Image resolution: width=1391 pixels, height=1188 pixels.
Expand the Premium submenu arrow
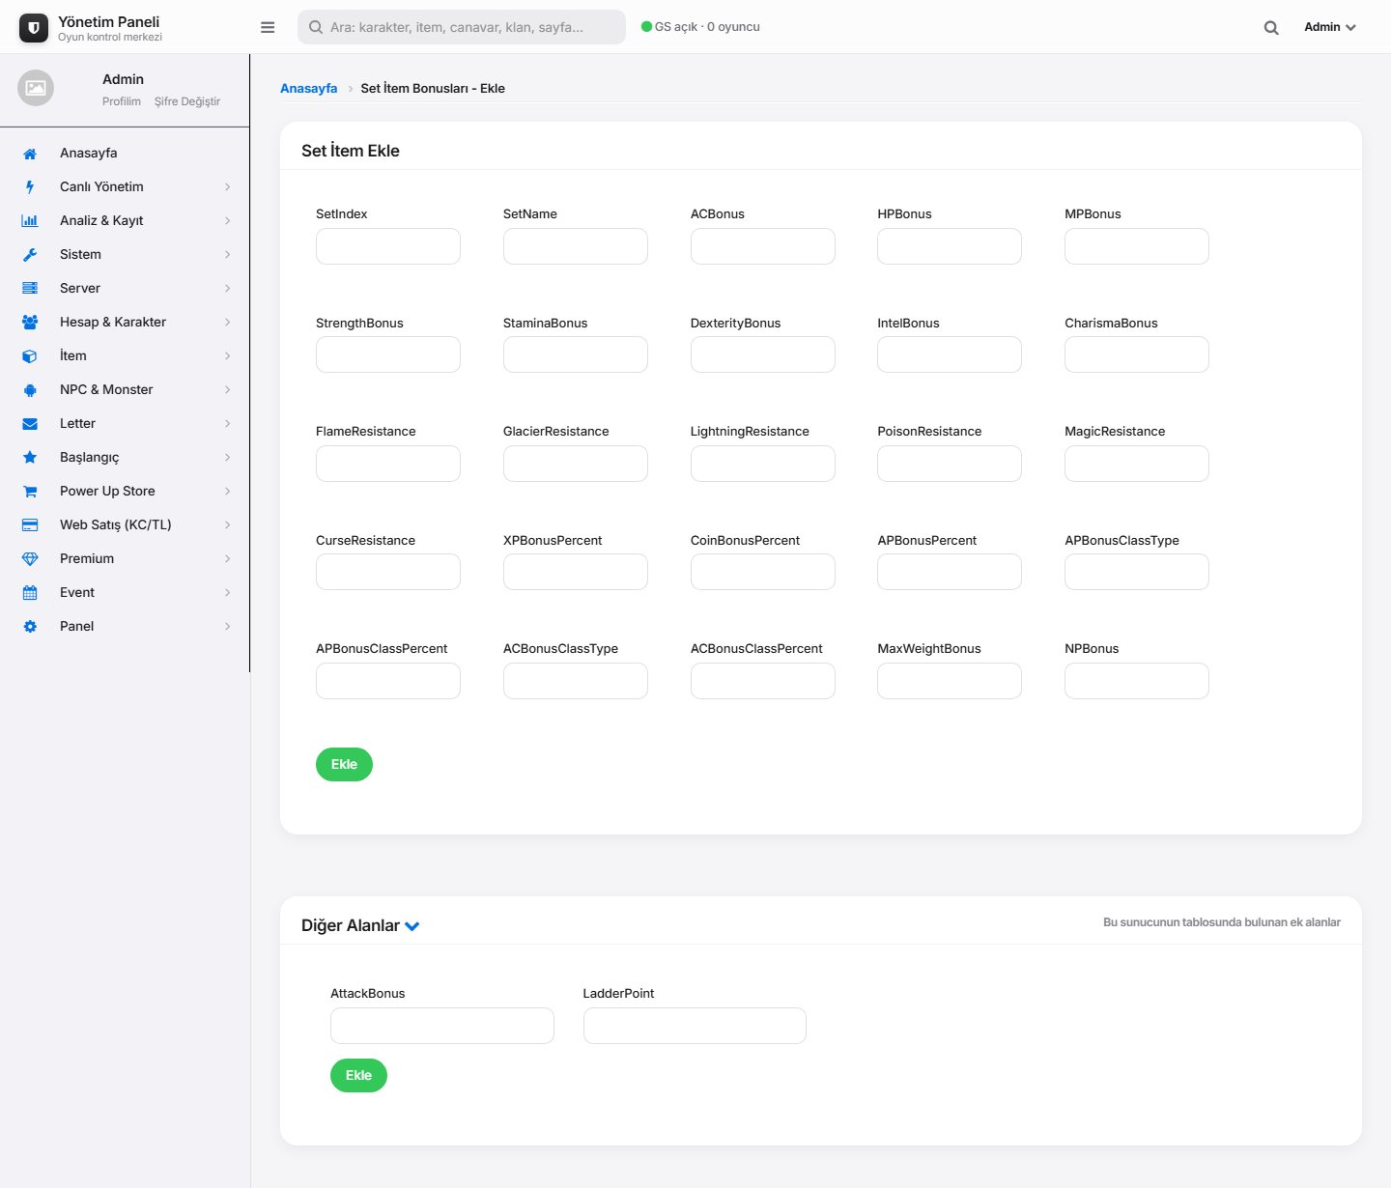point(228,559)
